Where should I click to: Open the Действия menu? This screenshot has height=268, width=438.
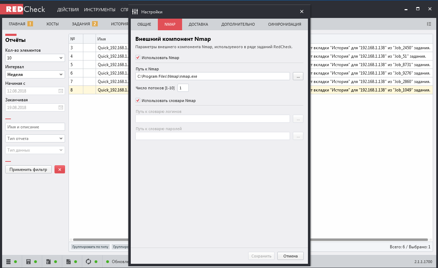(68, 9)
